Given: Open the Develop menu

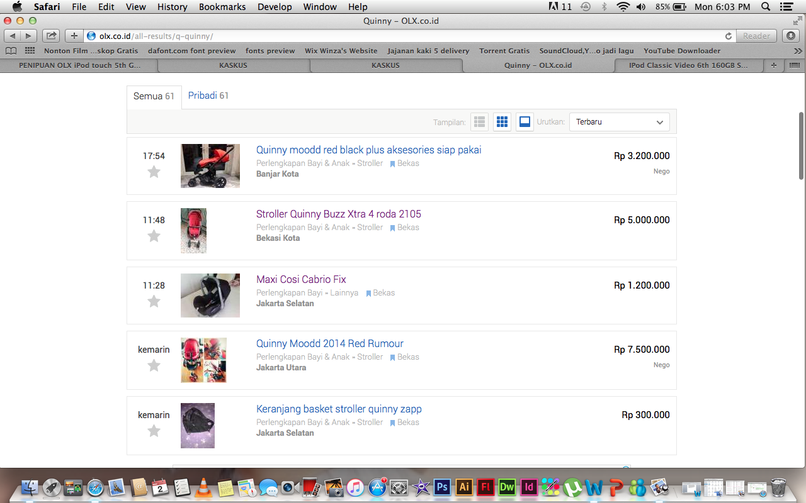Looking at the screenshot, I should click(275, 7).
